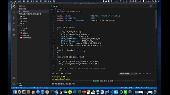Click the C language mode in status bar

click(144, 88)
